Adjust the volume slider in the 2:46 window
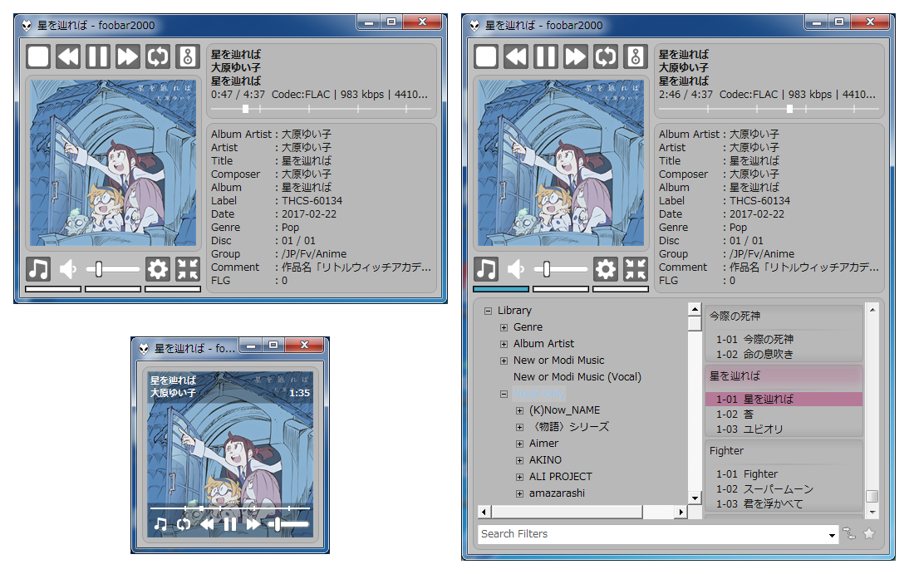This screenshot has width=909, height=574. click(560, 269)
